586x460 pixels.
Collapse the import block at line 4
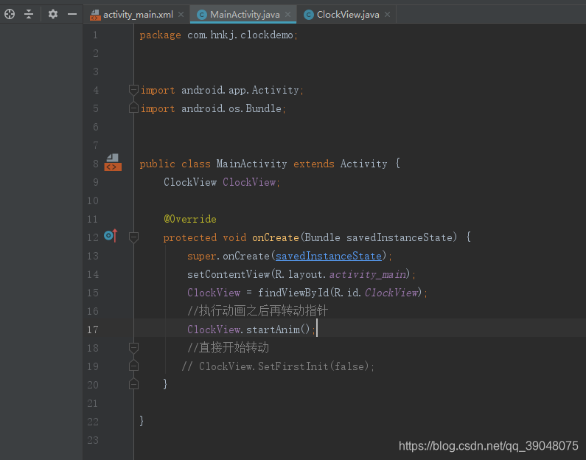click(133, 90)
